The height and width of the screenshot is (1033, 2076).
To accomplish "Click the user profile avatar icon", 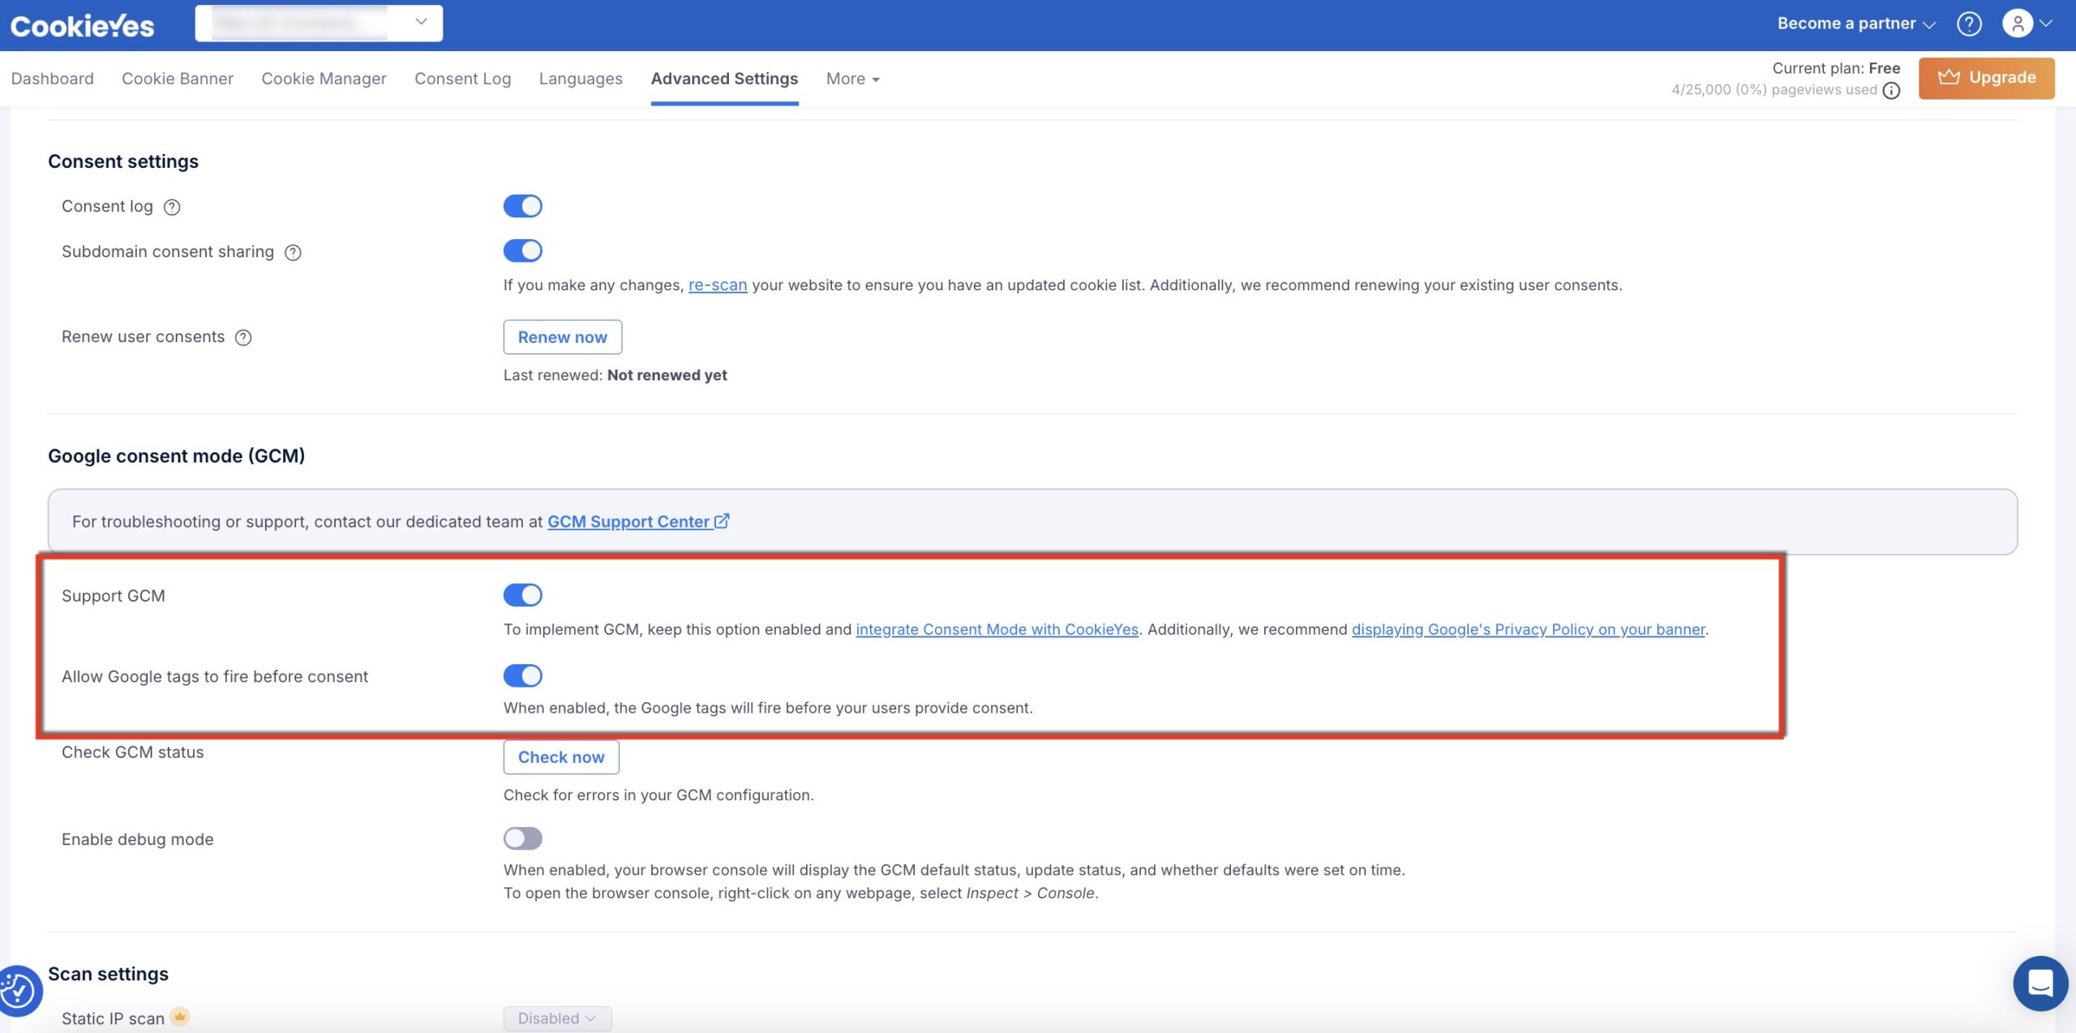I will click(x=2019, y=24).
